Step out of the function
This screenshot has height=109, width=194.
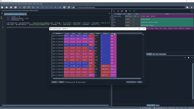click(51, 7)
